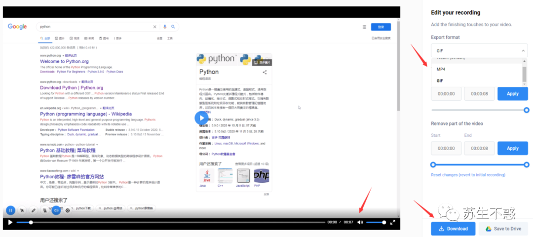Viewport: 533px width, 237px height.
Task: Click the video progress bar handle
Action: [x=31, y=222]
